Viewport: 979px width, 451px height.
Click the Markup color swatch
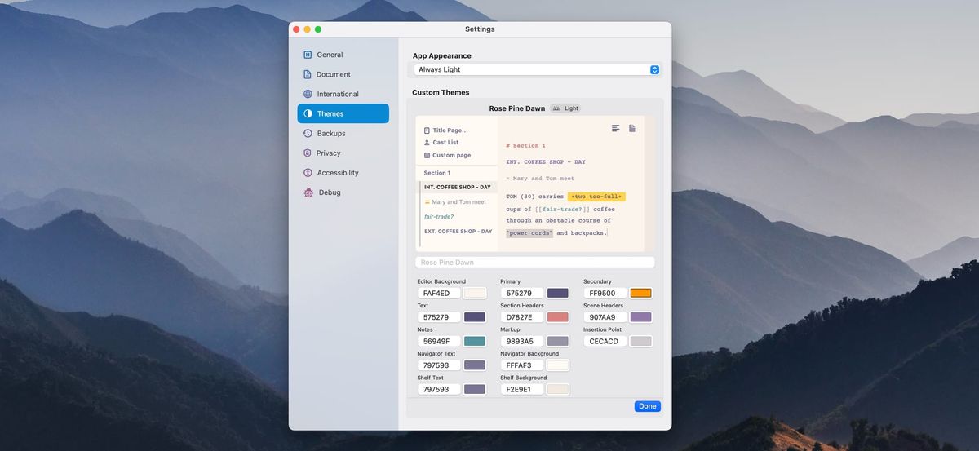(558, 341)
